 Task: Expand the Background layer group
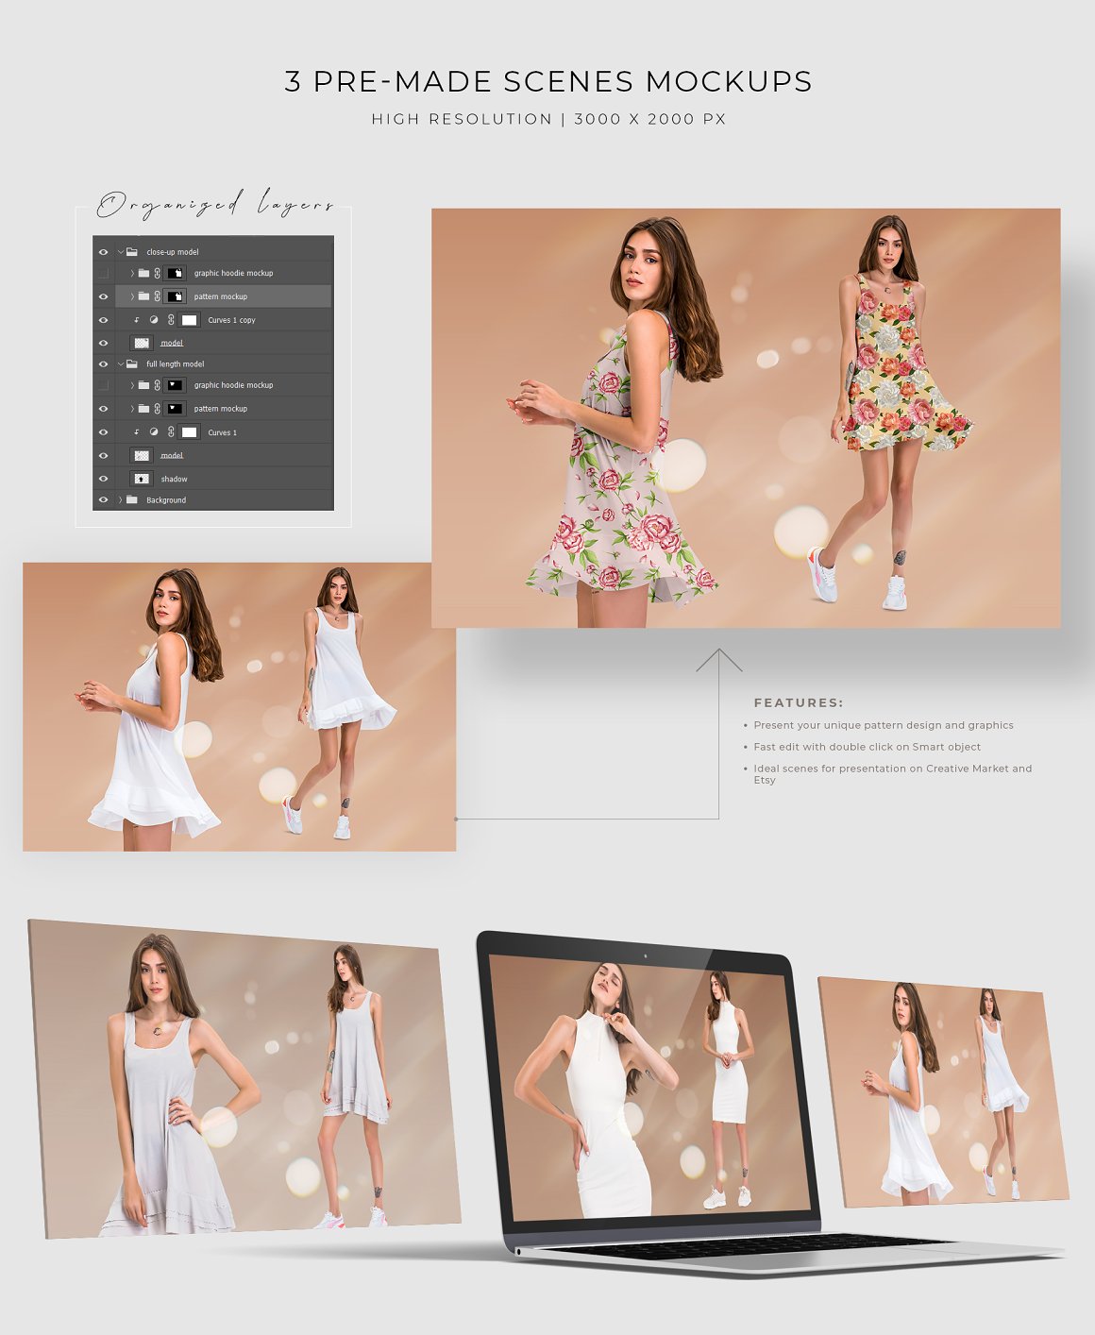(x=120, y=500)
